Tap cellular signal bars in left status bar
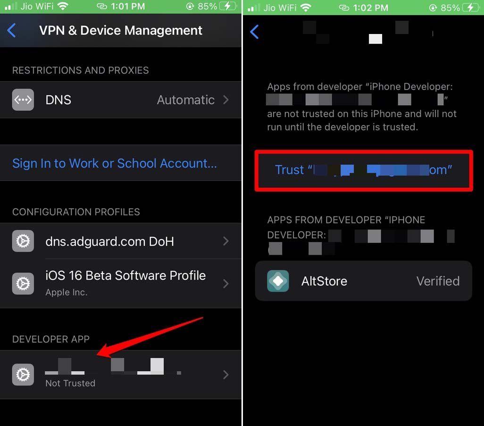Image resolution: width=484 pixels, height=426 pixels. 11,6
